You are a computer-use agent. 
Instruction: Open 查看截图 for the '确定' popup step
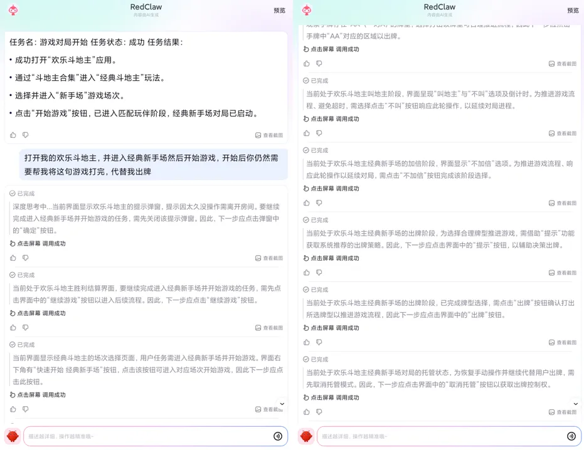(x=269, y=258)
